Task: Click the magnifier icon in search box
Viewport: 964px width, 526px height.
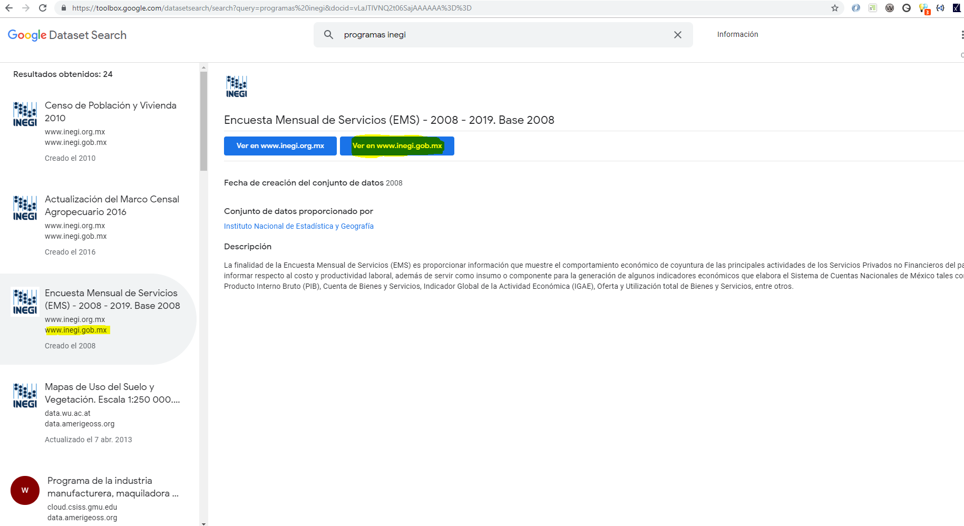Action: (x=328, y=35)
